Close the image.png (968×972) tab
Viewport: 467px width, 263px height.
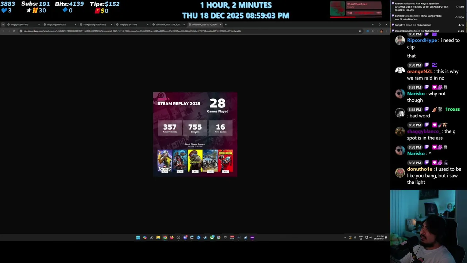tap(39, 24)
